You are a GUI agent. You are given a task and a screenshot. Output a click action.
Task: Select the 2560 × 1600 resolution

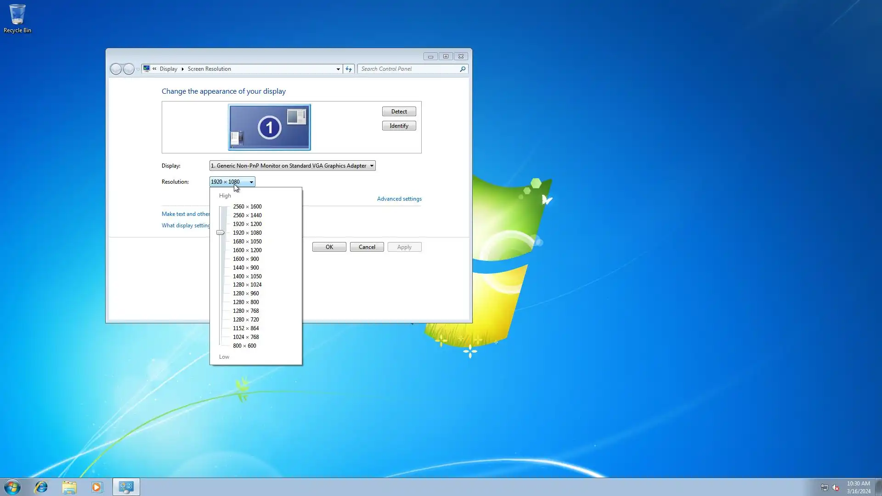(247, 207)
